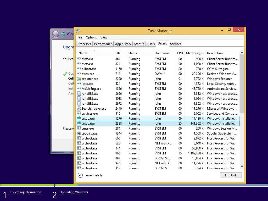This screenshot has width=268, height=201.
Task: Click the Antimalware Service description
Action: click(222, 89)
